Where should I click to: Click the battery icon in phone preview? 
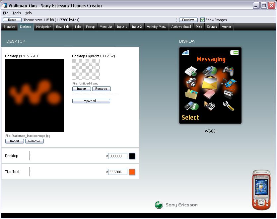234,52
